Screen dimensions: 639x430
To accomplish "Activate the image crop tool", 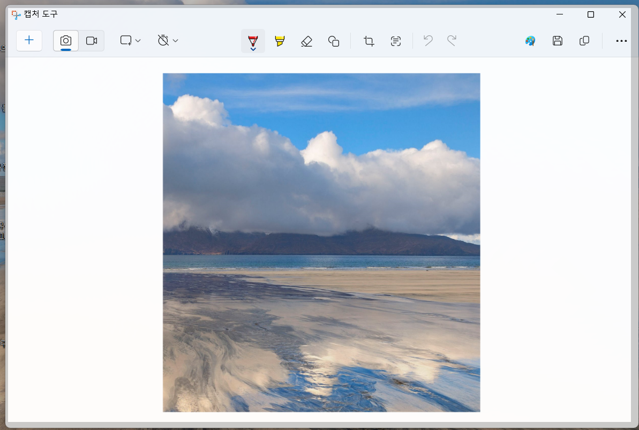I will 369,41.
